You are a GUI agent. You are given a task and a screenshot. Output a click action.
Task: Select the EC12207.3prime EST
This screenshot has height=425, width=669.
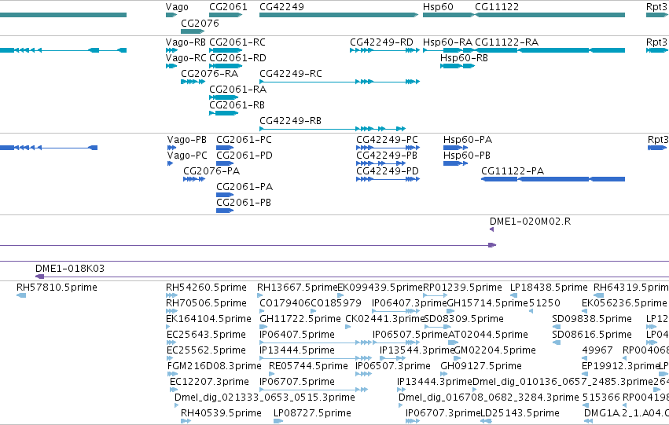174,390
